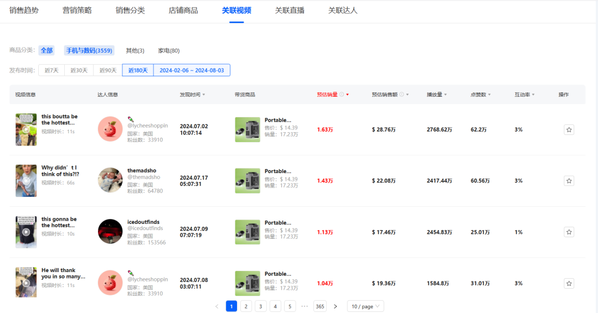The height and width of the screenshot is (313, 598).
Task: Sort by 预估销量 arrow
Action: pyautogui.click(x=347, y=95)
